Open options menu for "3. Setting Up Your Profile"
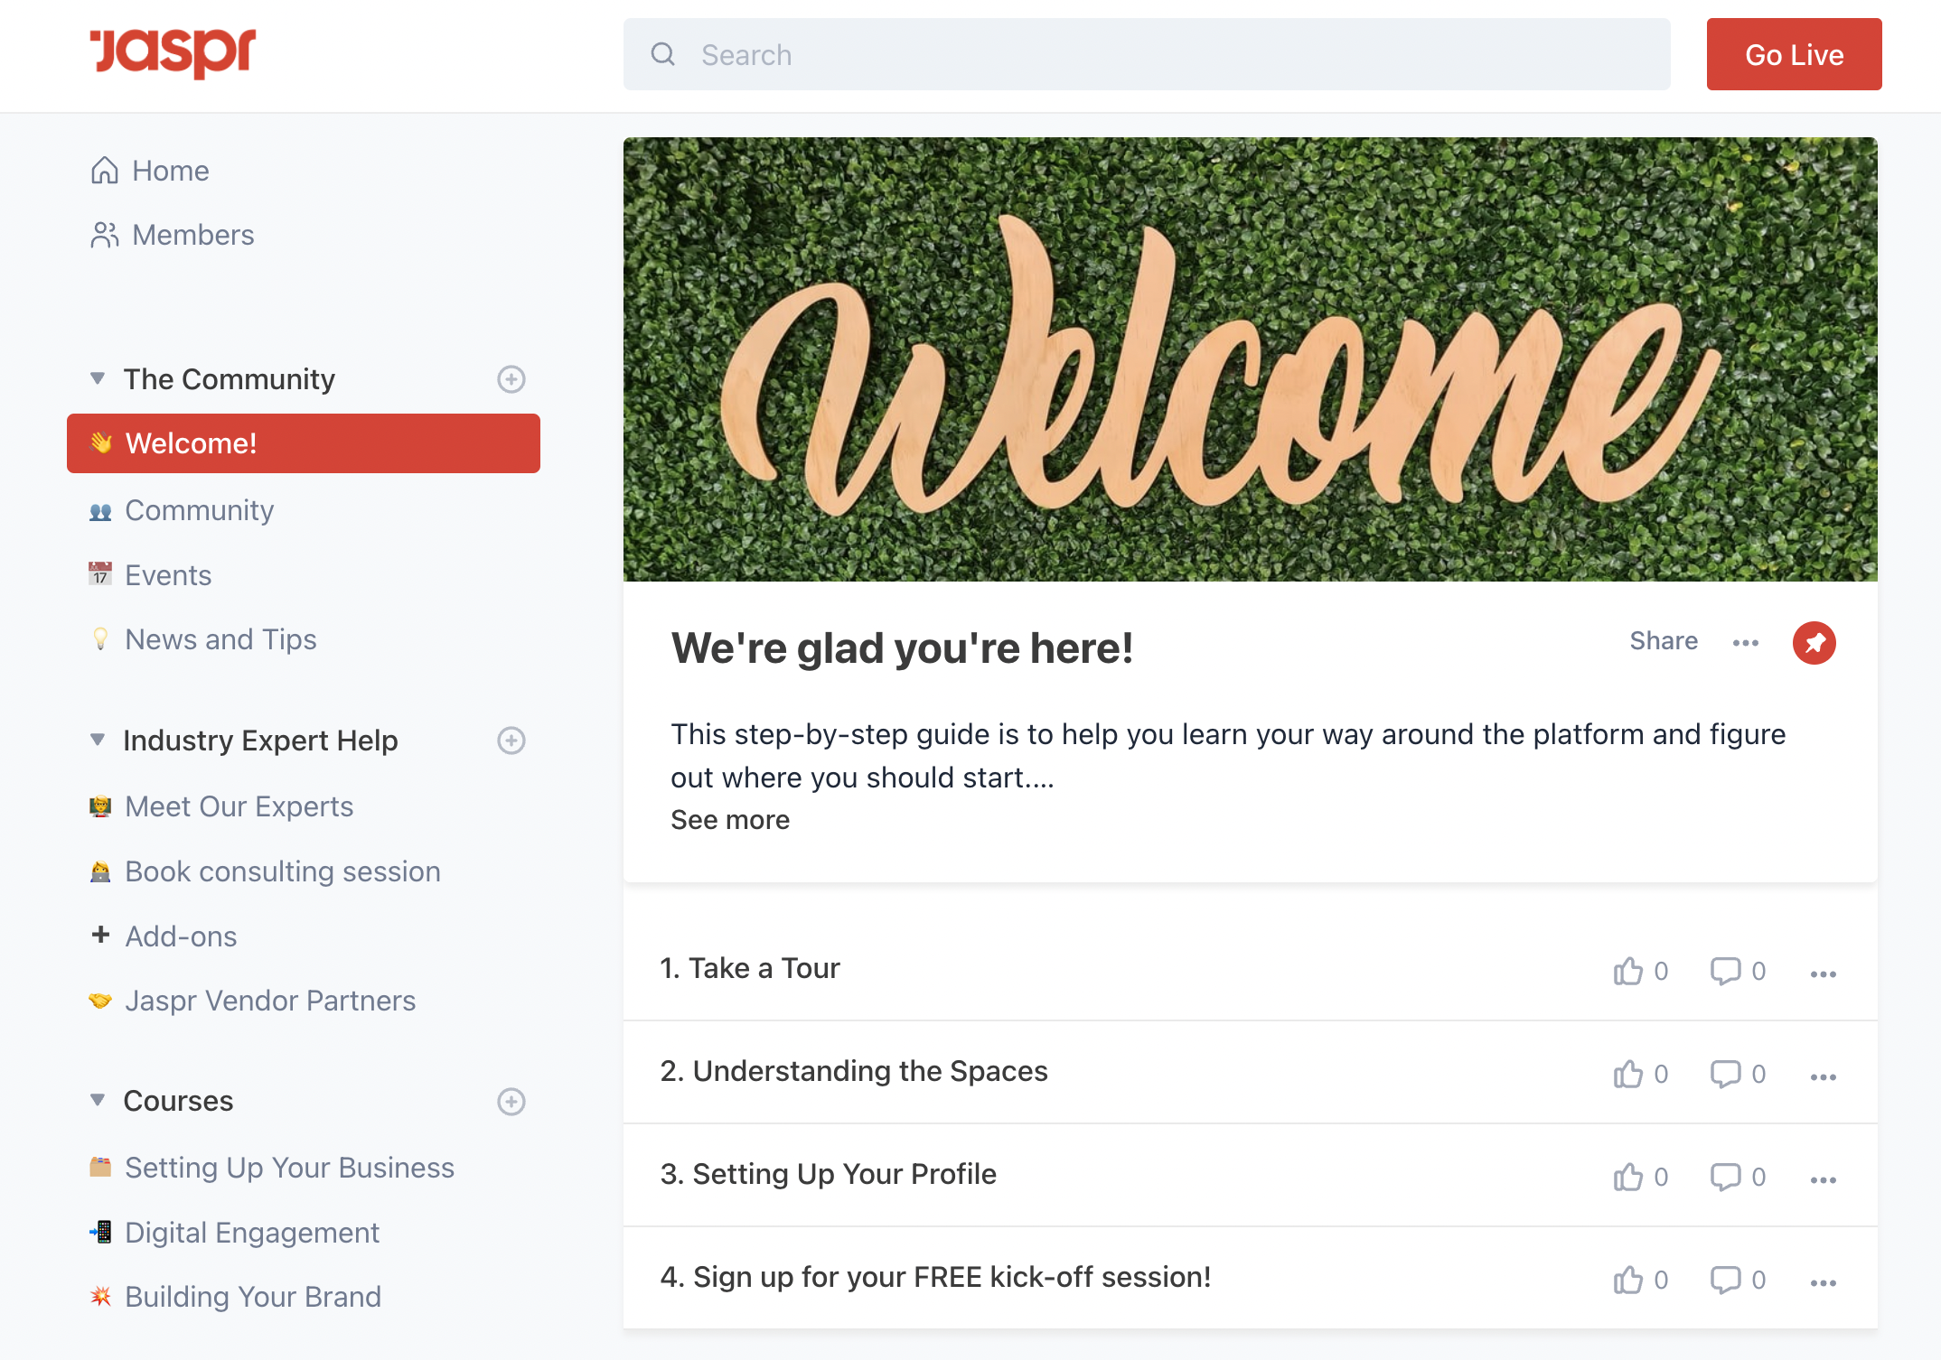This screenshot has height=1360, width=1941. (x=1823, y=1178)
